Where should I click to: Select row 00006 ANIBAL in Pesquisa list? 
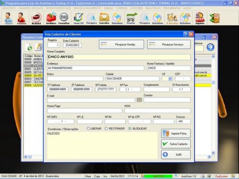(x=33, y=59)
